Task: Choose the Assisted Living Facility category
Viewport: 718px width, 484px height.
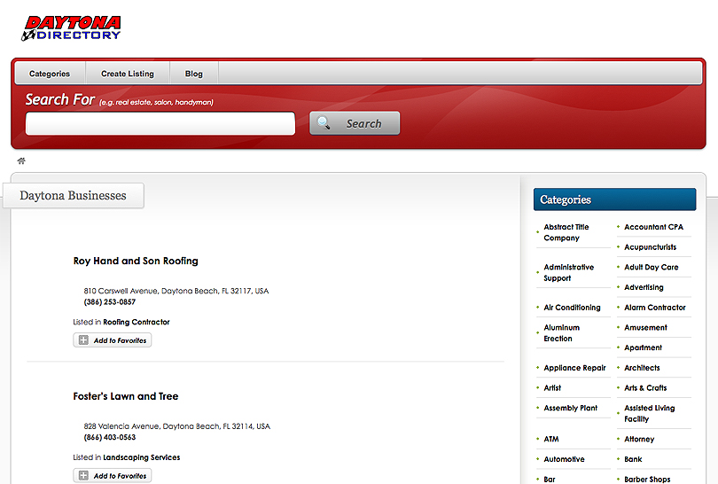Action: [649, 414]
